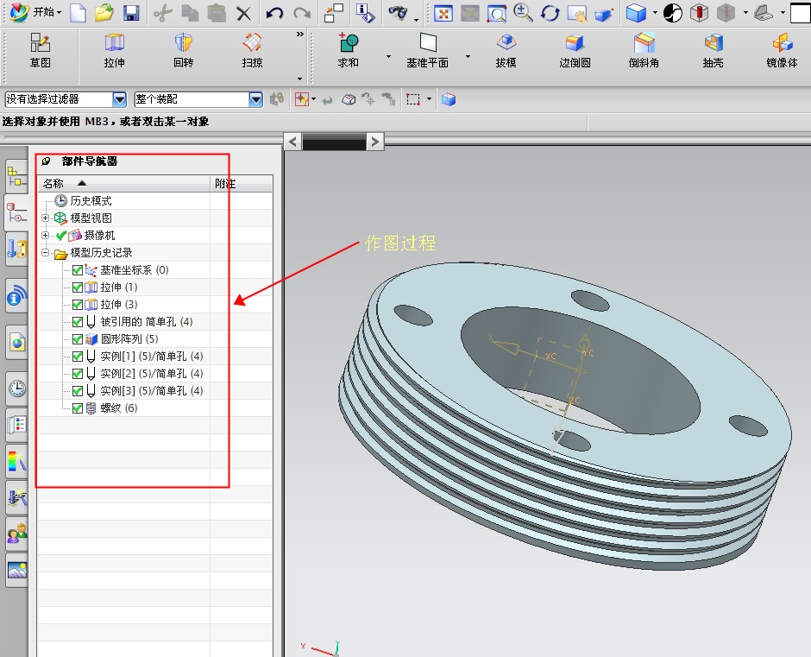811x657 pixels.
Task: Sort by the 名称 column header
Action: tap(124, 183)
